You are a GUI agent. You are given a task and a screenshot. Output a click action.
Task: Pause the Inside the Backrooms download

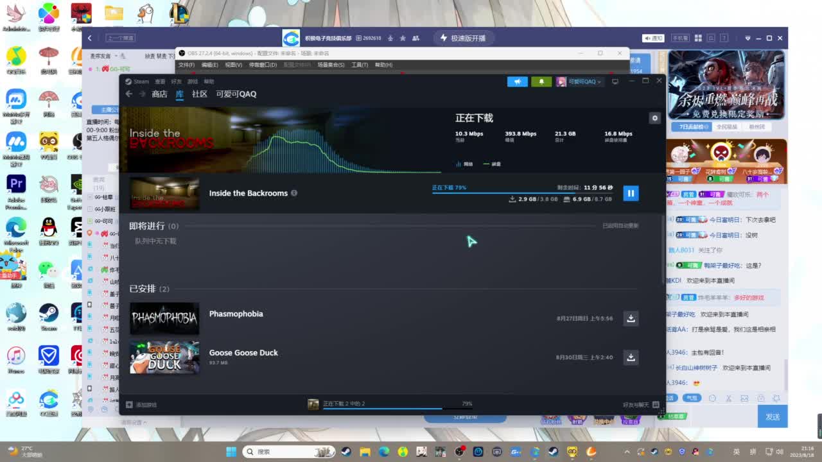631,193
